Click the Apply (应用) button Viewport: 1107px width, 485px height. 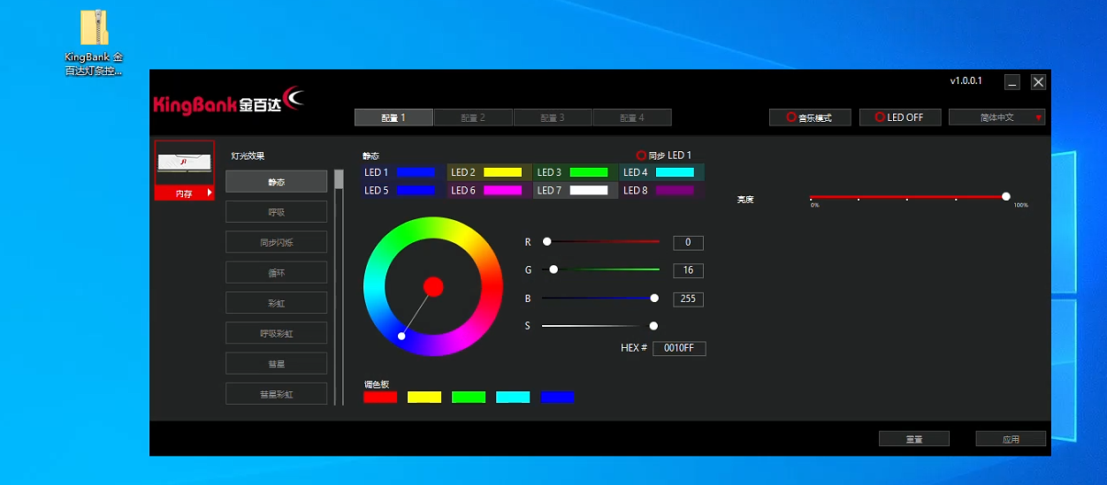pos(1011,439)
